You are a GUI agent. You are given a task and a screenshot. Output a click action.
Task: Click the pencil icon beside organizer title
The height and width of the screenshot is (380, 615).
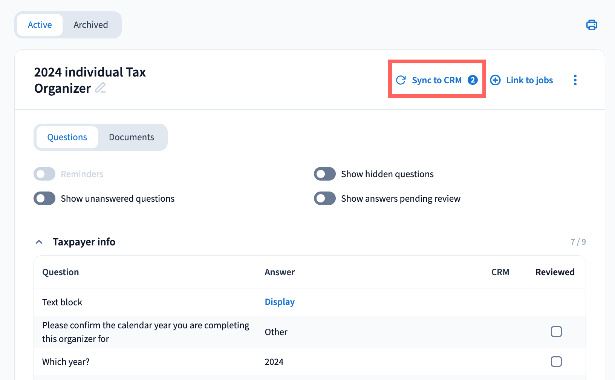[100, 88]
